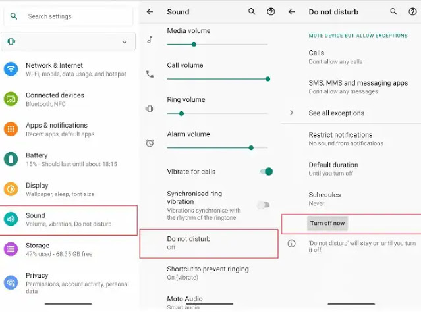Tap the search icon in Sound header
Screen dimensions: 421x312
252,12
